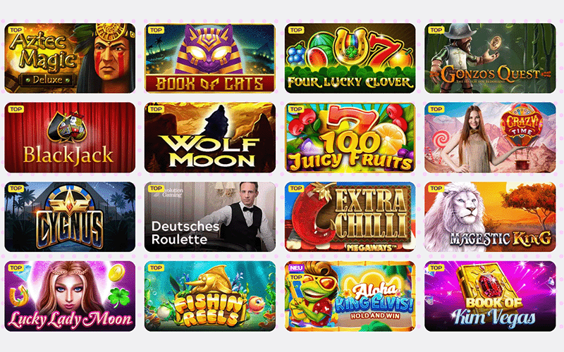Click the TOP badge on Crazy Time
Screen dimensions: 564x352
click(436, 109)
